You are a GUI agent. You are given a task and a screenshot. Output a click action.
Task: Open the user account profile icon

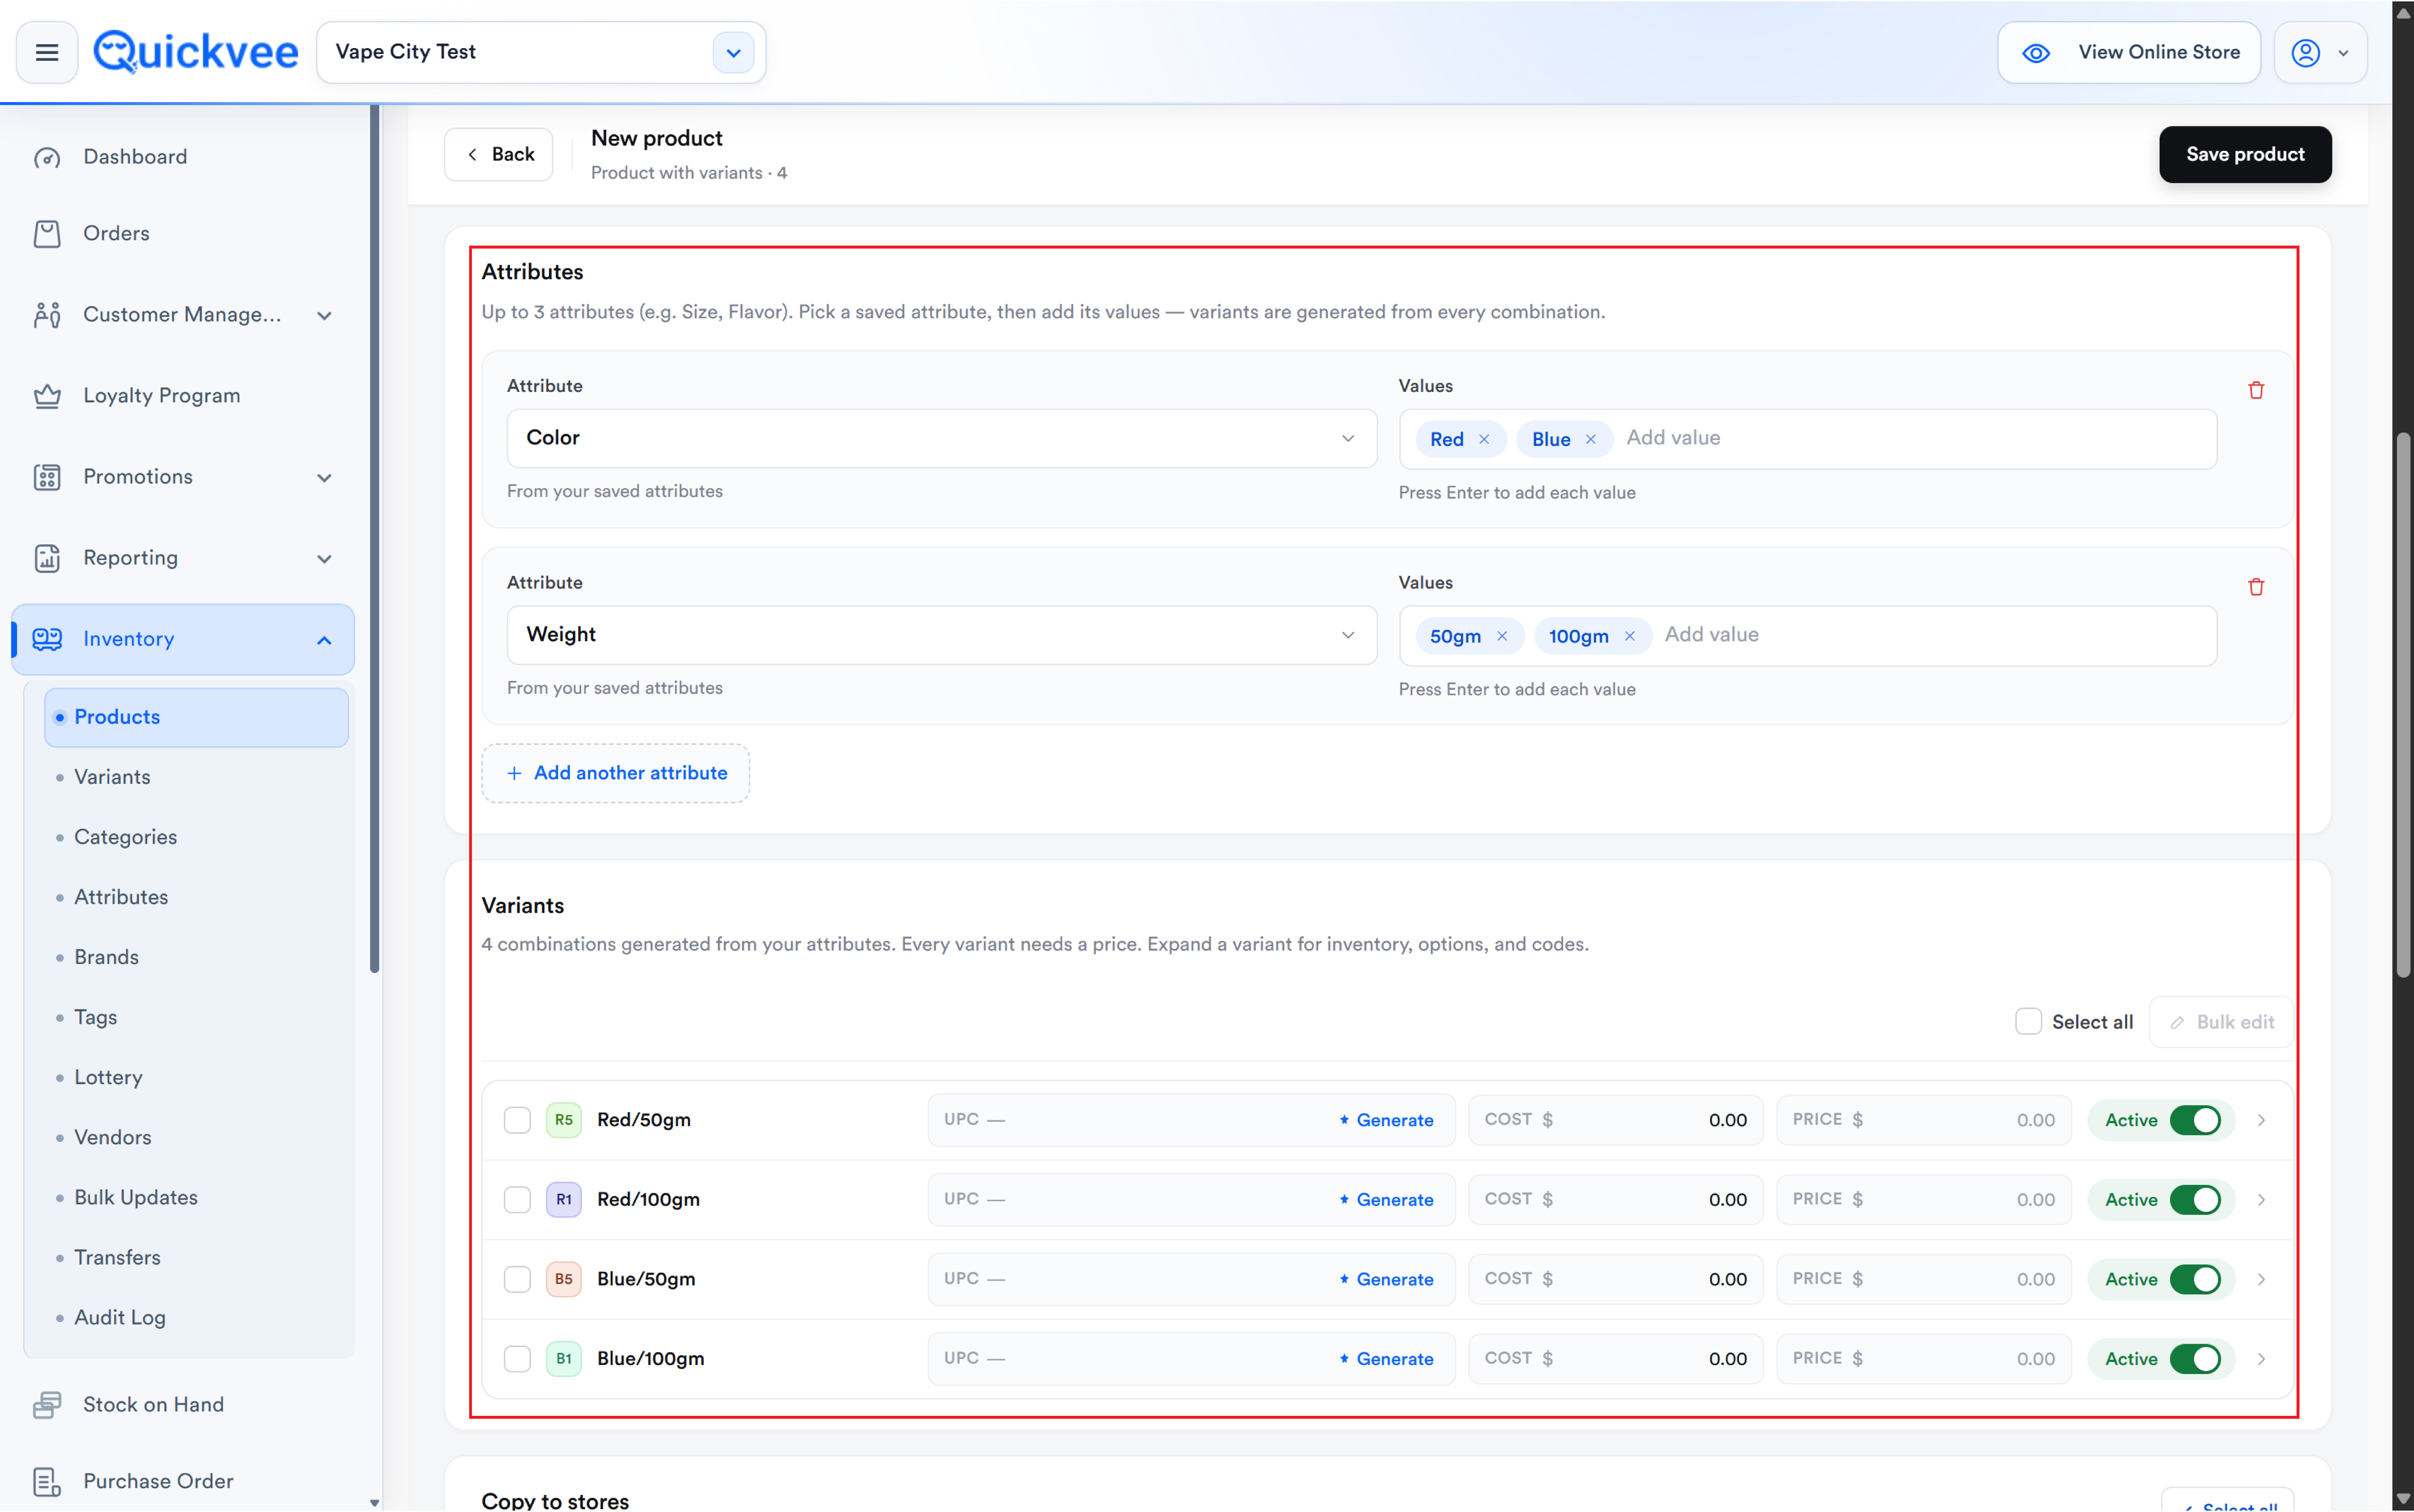pos(2306,53)
